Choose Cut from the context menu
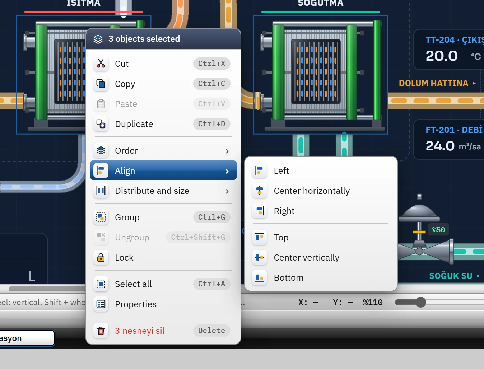Image resolution: width=484 pixels, height=369 pixels. (x=163, y=64)
